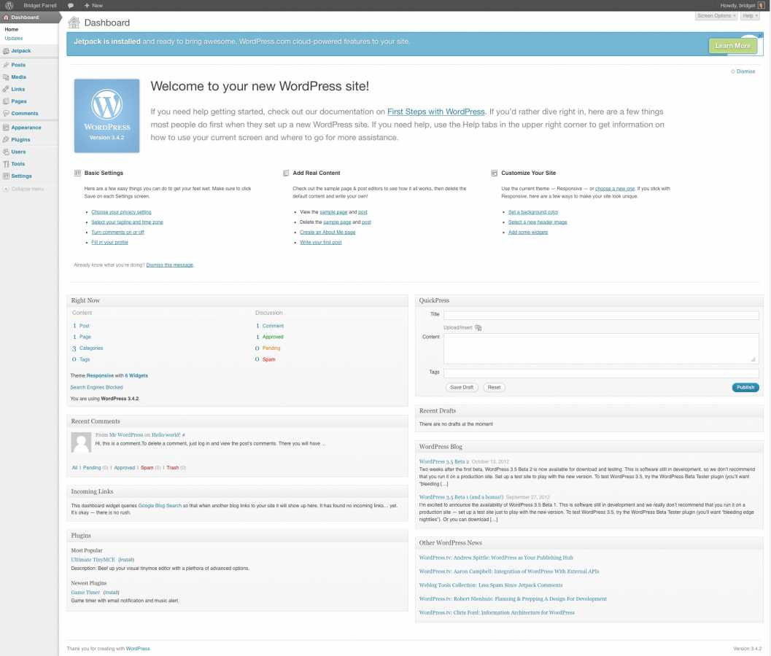Screen dimensions: 771x656
Task: Click Choose your privacy setting link
Action: pyautogui.click(x=122, y=212)
